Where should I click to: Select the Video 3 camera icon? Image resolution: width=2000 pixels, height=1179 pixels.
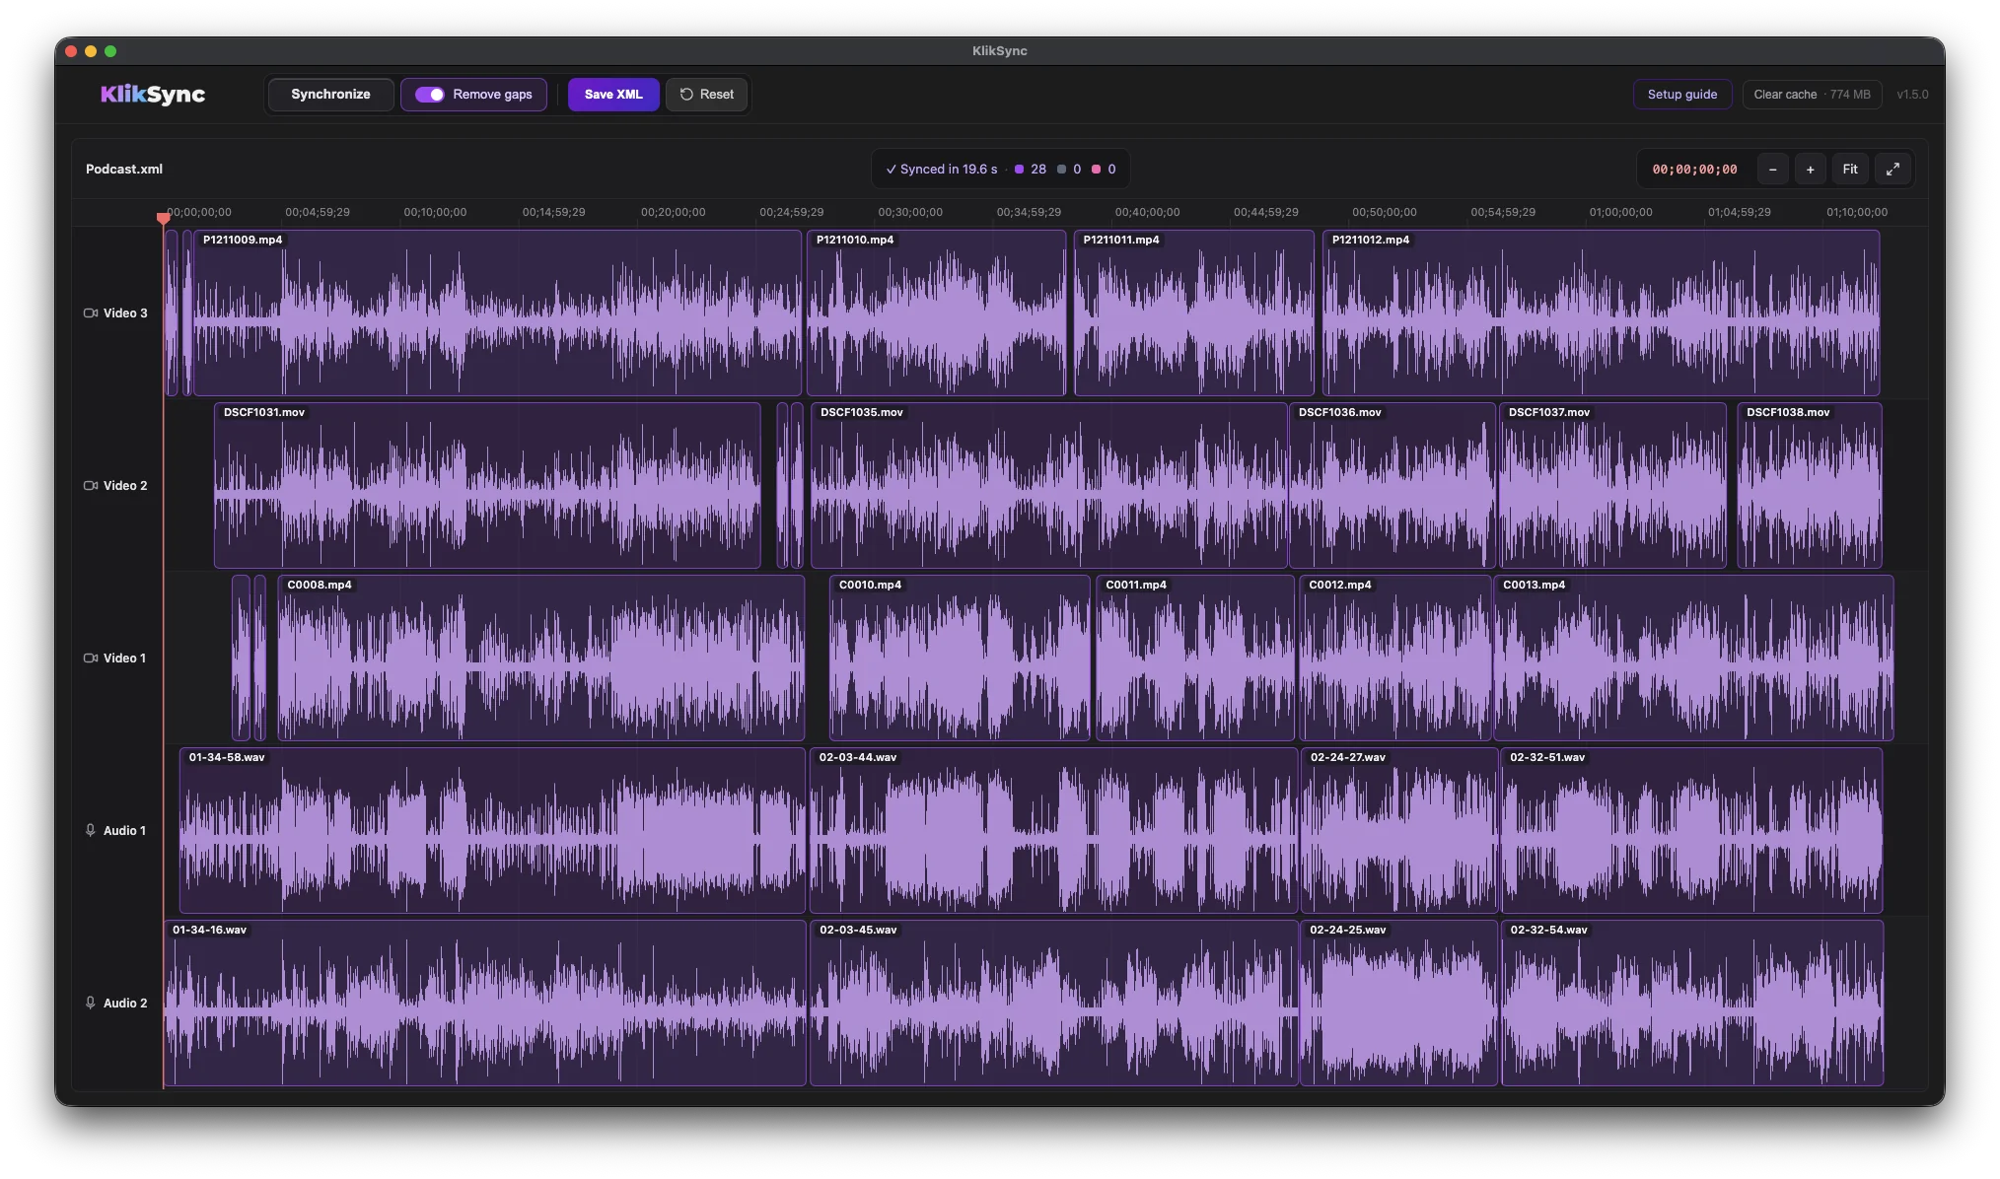(x=91, y=313)
